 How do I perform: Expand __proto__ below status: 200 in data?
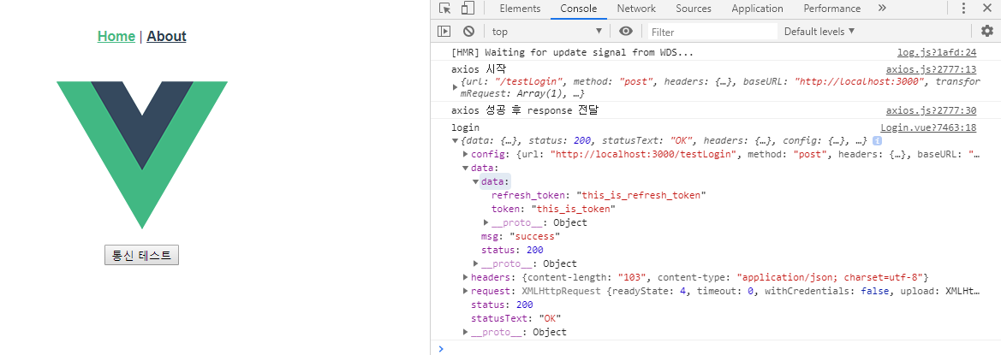click(475, 263)
